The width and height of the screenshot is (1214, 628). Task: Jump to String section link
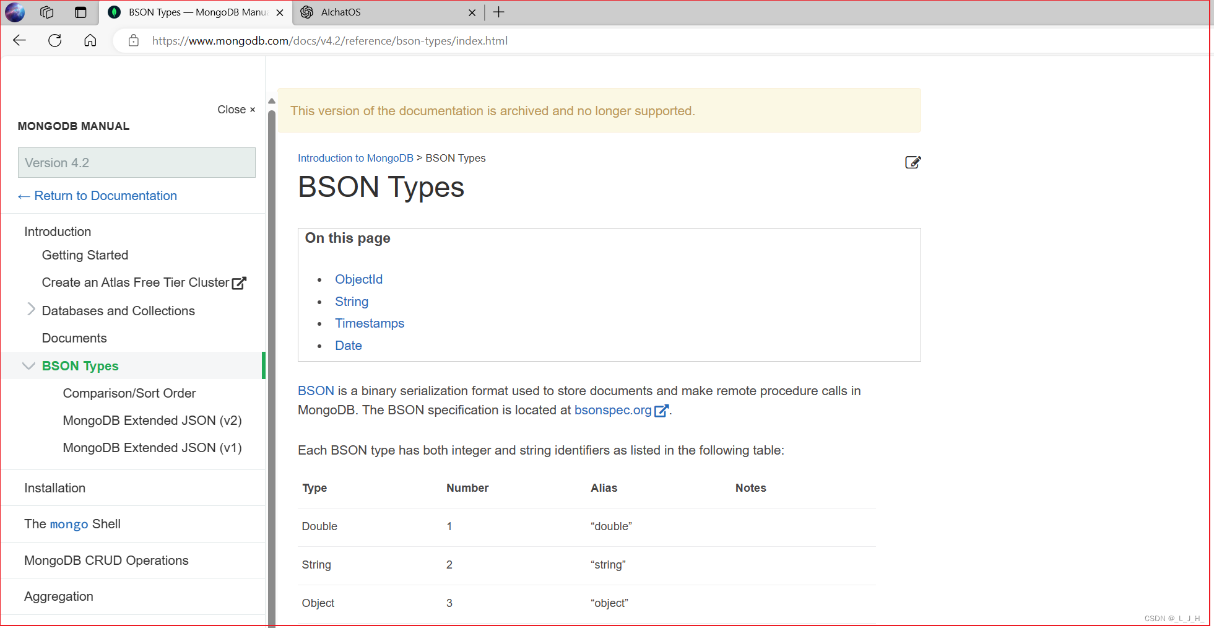[352, 302]
